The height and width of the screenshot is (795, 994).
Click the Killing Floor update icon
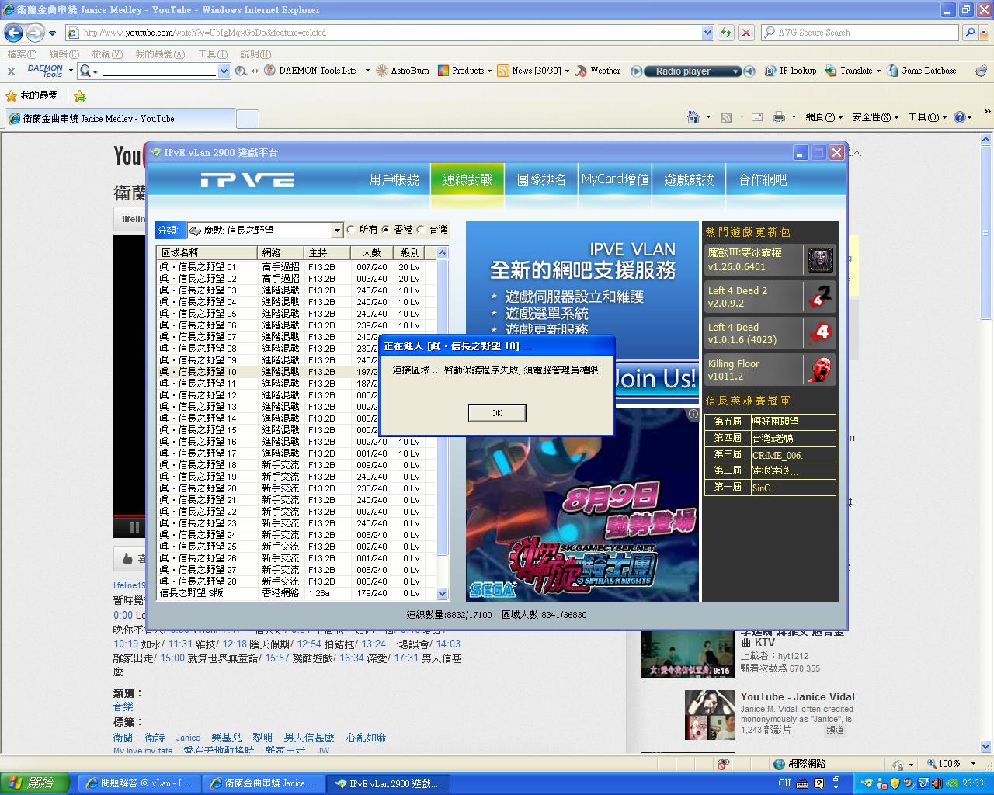820,370
